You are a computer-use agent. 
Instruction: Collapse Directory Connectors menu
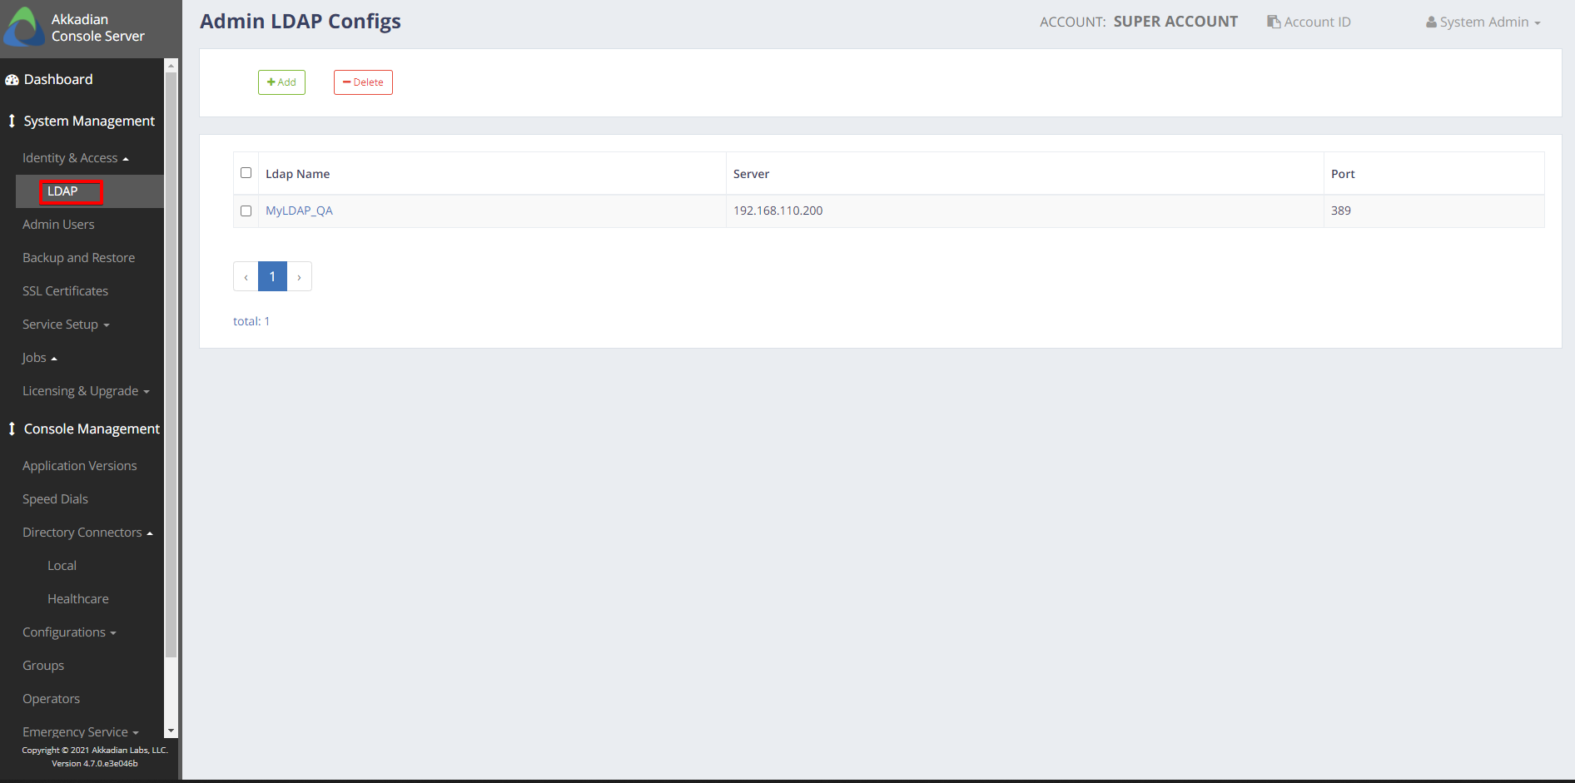[87, 533]
